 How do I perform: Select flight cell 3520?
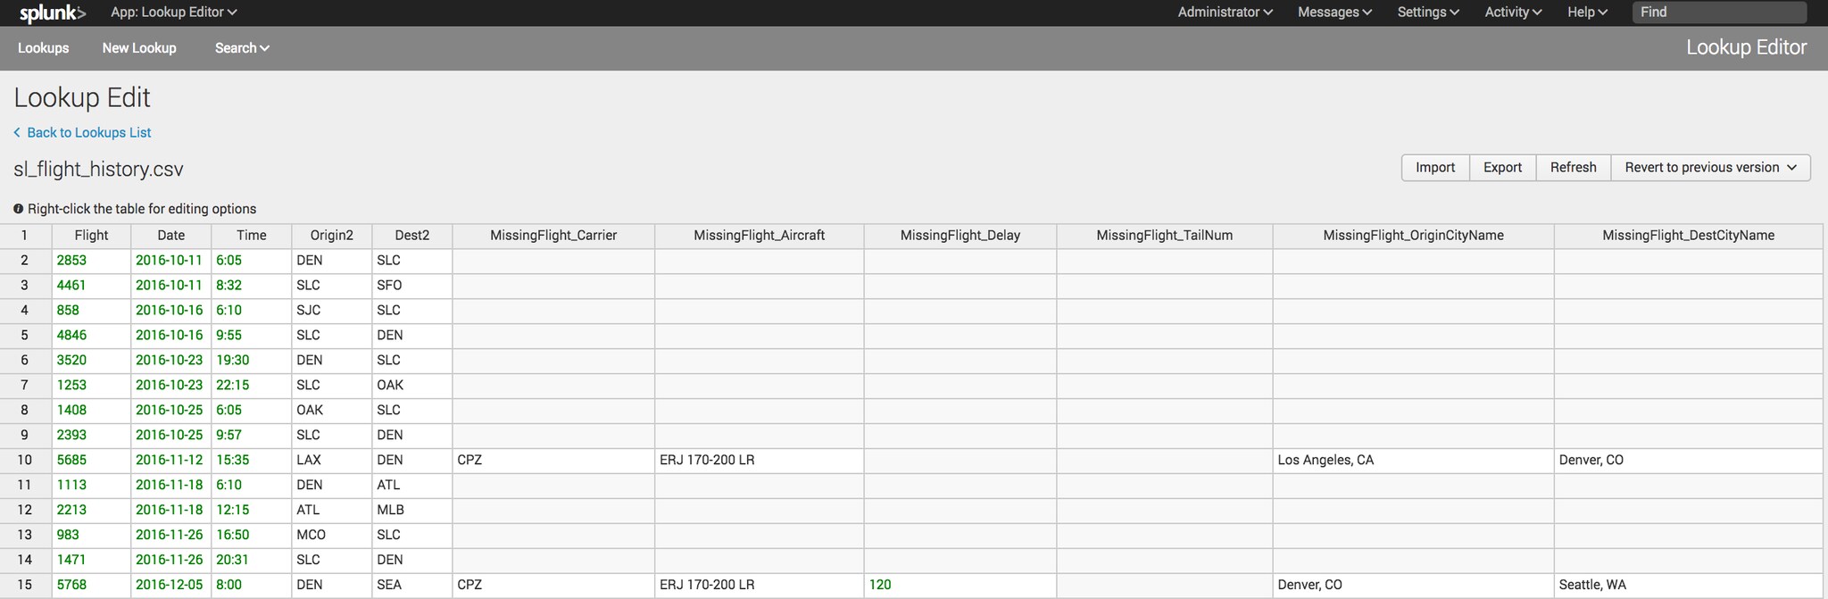[x=91, y=361]
